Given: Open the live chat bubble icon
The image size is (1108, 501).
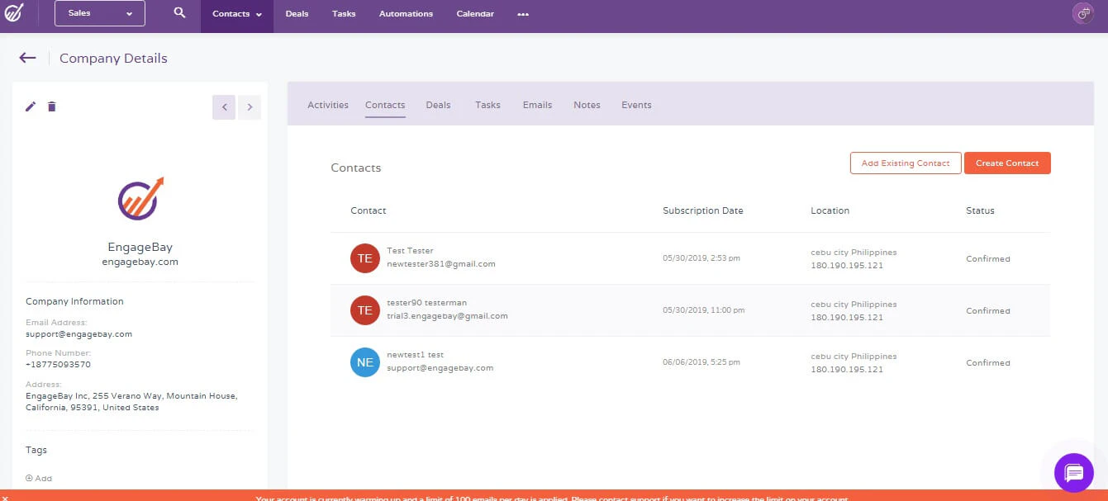Looking at the screenshot, I should tap(1074, 473).
